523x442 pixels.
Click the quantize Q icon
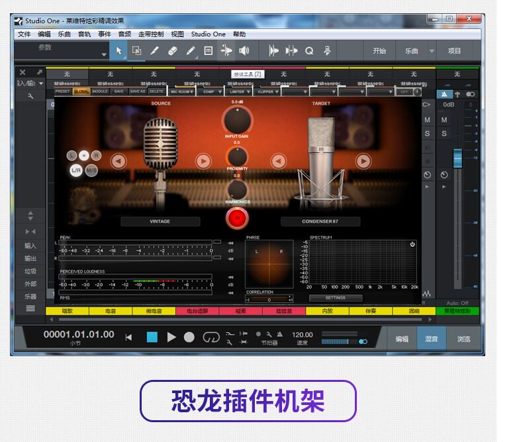point(309,51)
